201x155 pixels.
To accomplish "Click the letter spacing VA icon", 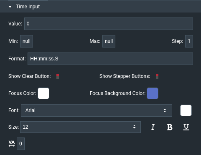I will [12, 144].
